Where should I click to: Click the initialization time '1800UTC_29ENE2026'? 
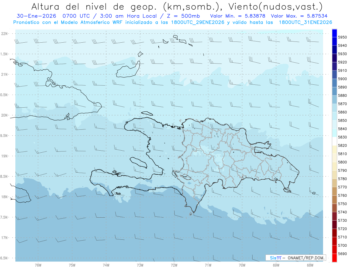(x=197, y=22)
